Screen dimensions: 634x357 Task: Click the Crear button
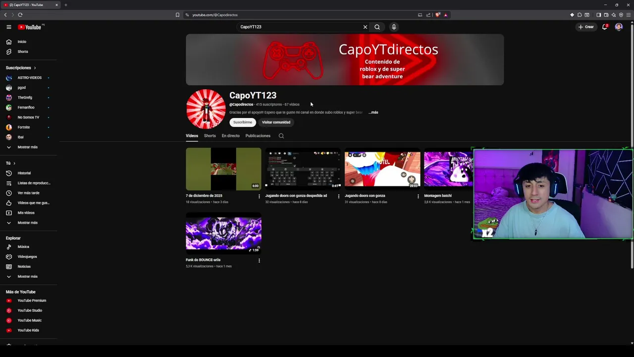tap(586, 27)
